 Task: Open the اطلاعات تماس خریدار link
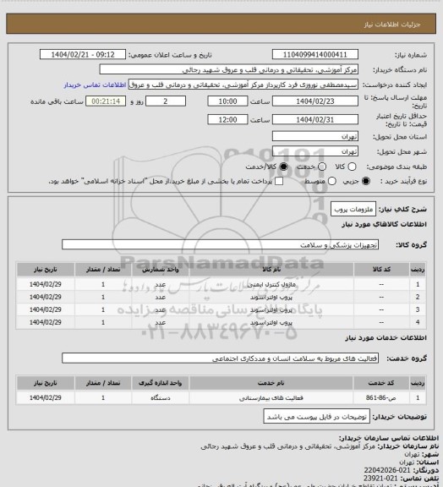click(95, 85)
